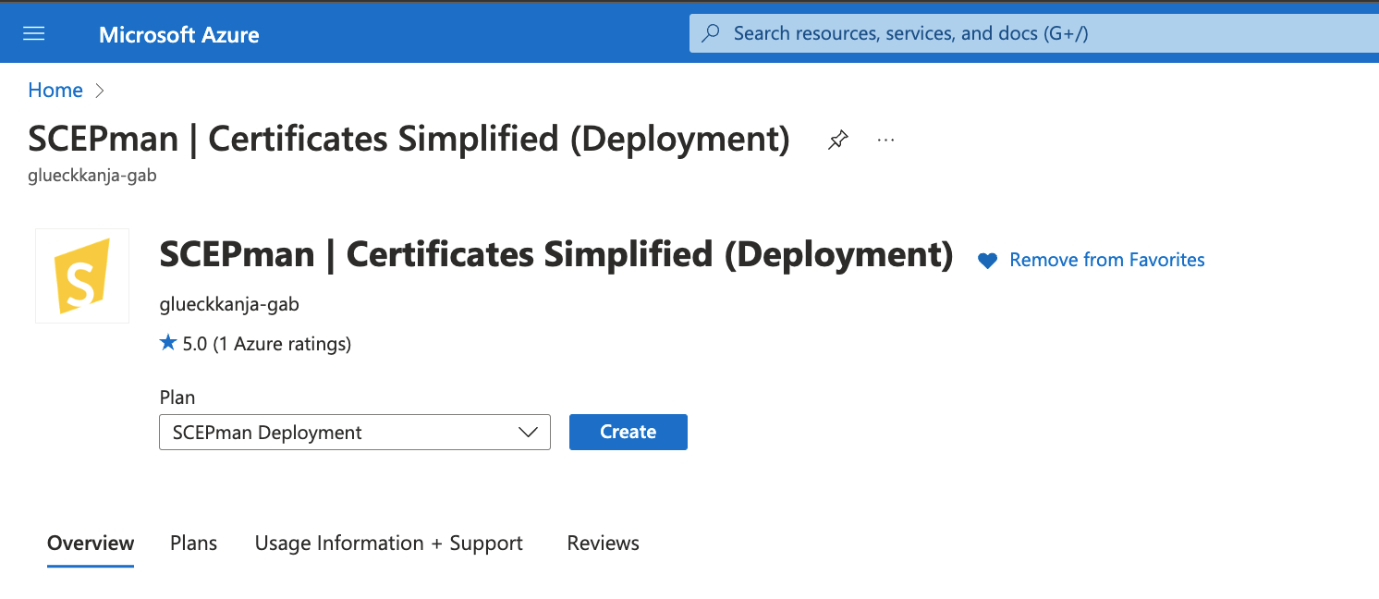Select the Reviews tab
Viewport: 1379px width, 599px height.
(x=604, y=544)
